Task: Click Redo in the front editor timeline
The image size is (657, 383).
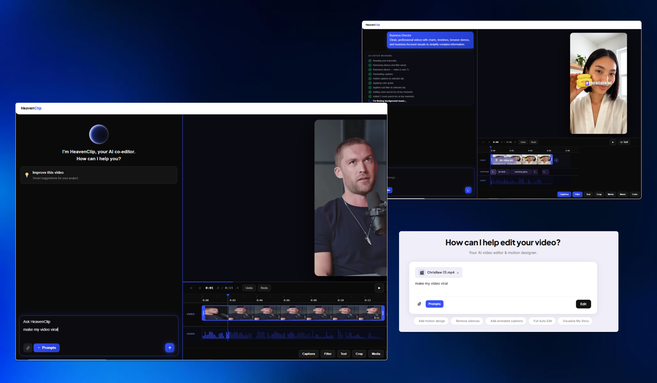Action: tap(264, 288)
